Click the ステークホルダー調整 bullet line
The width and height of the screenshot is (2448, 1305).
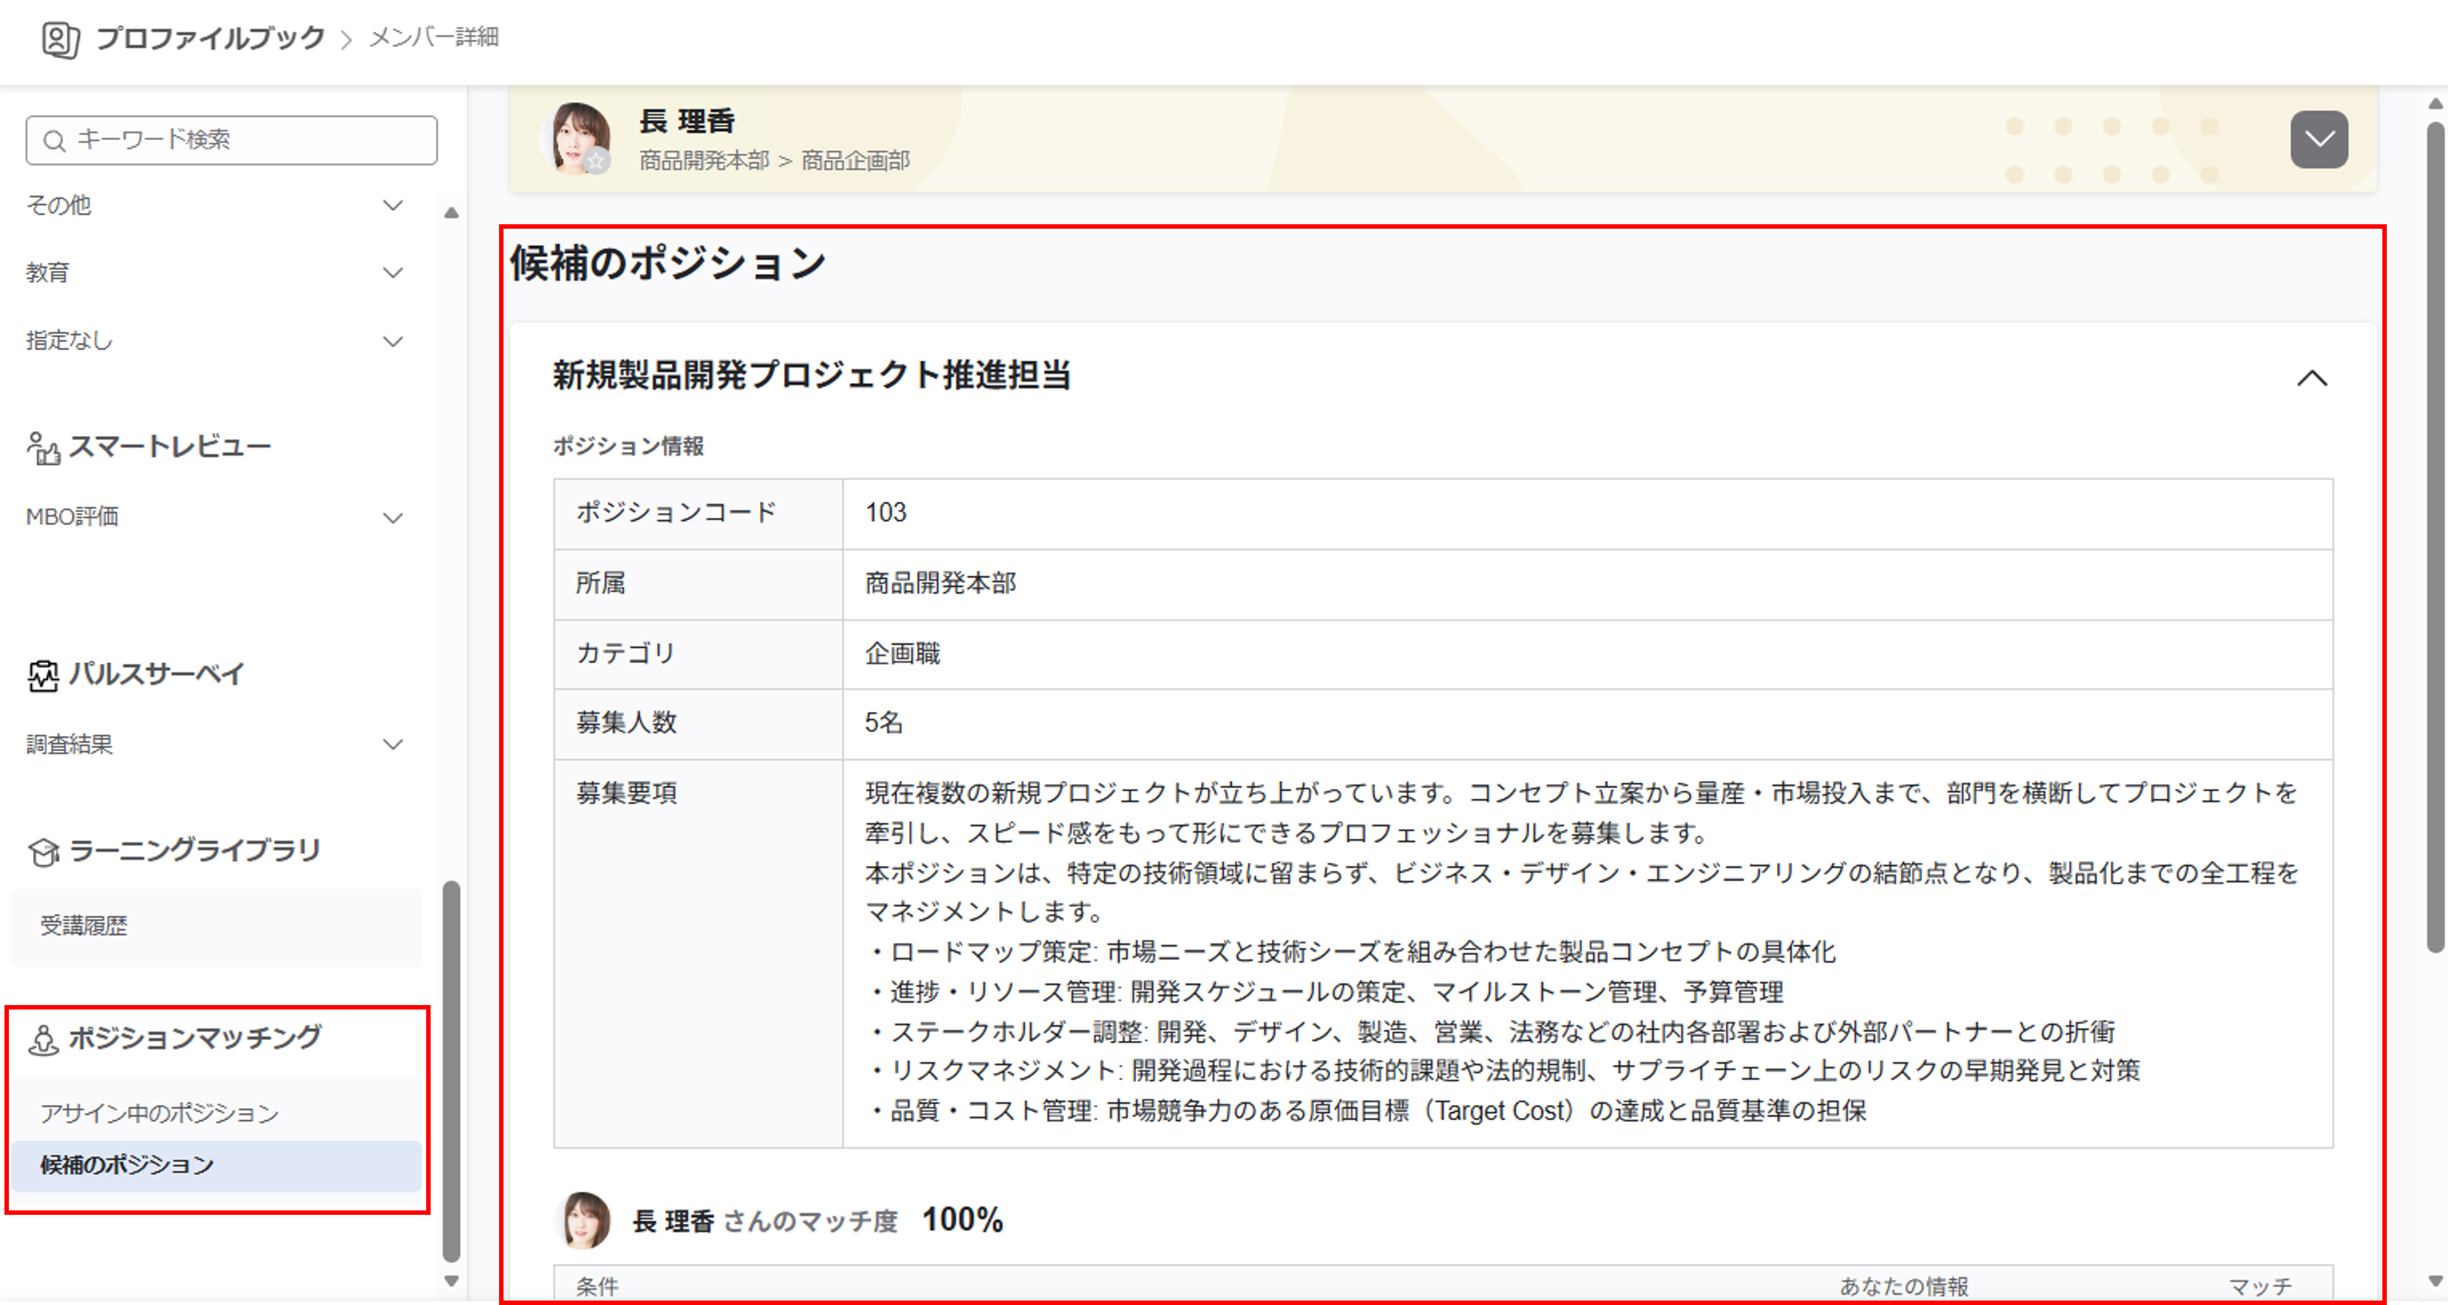[x=1490, y=1032]
